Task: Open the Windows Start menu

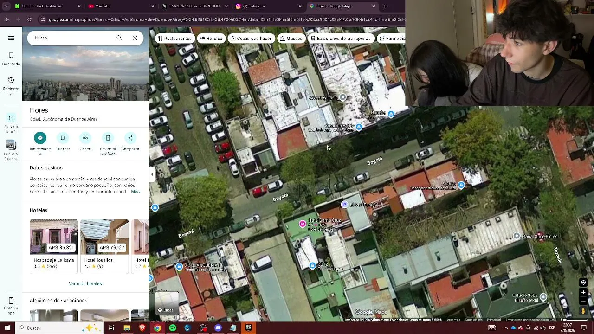Action: point(7,328)
